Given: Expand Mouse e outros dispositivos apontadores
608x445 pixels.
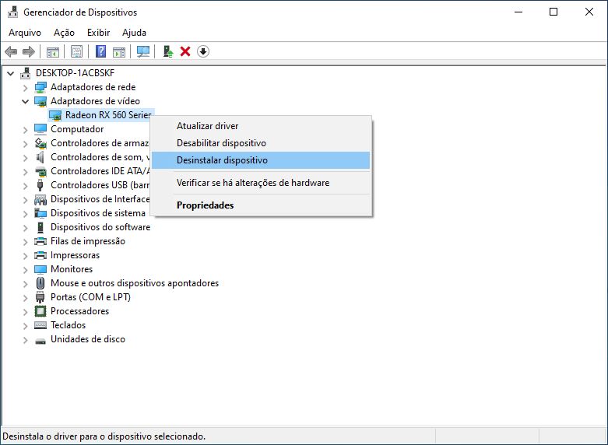Looking at the screenshot, I should [x=26, y=283].
